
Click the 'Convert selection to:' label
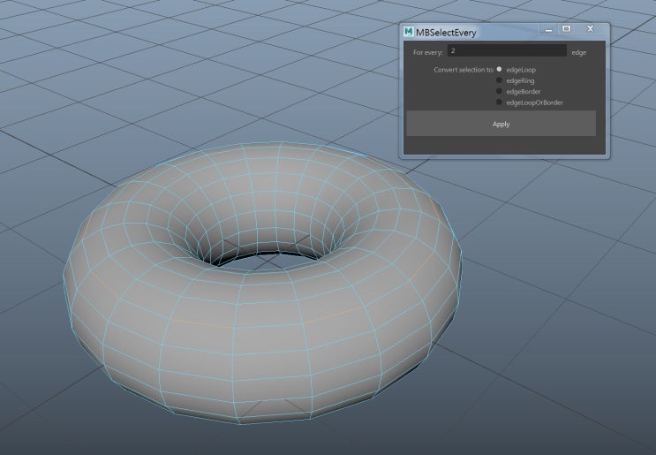(464, 70)
